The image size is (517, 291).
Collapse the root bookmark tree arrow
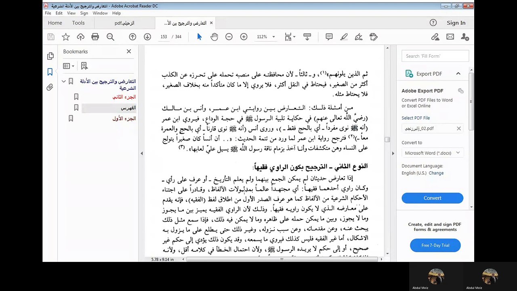pos(63,81)
